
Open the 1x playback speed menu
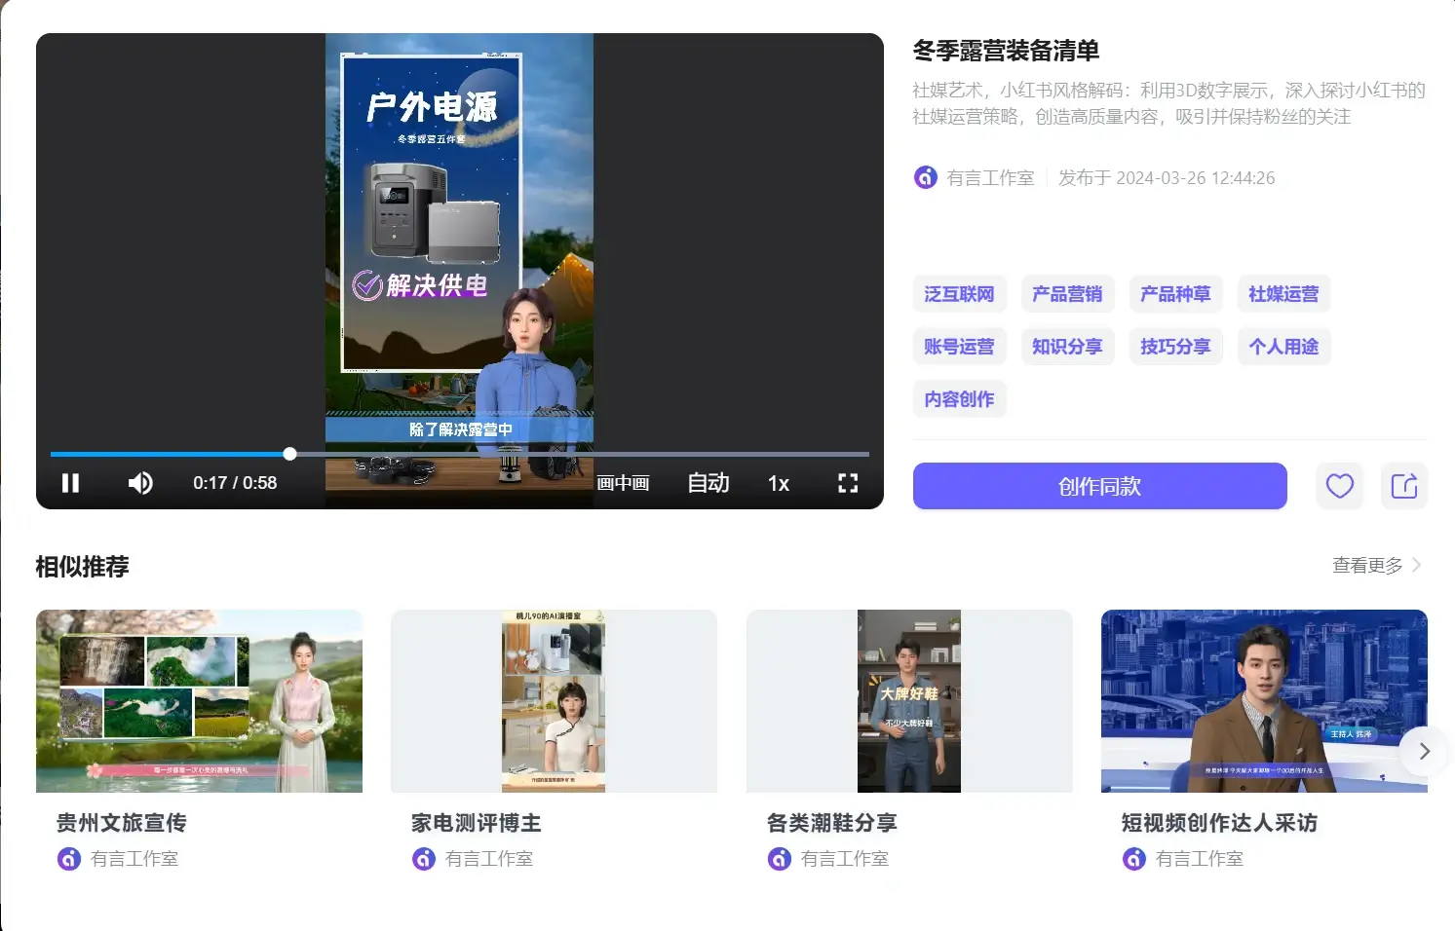click(x=778, y=483)
